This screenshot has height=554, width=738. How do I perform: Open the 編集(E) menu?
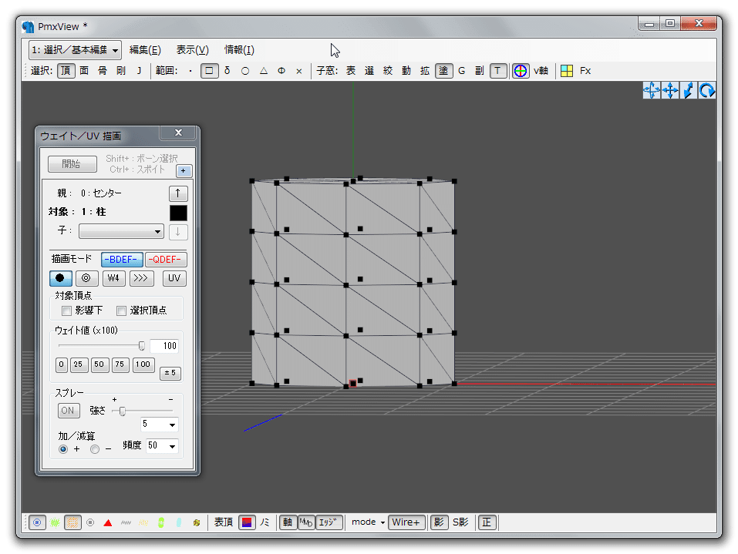pos(145,50)
